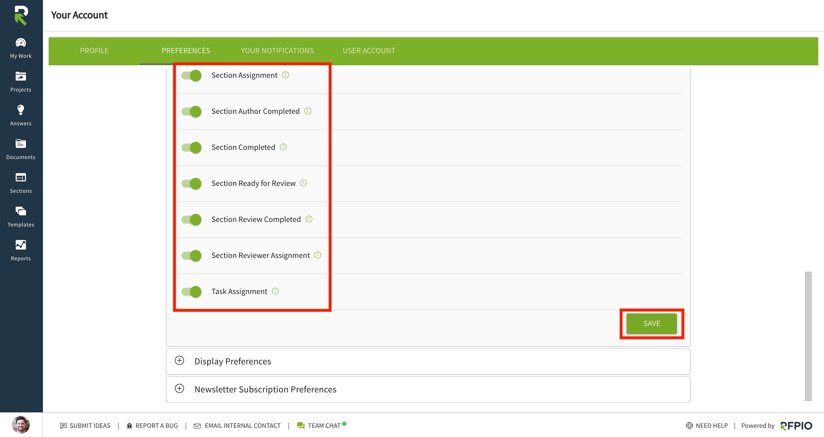This screenshot has height=437, width=824.
Task: Click the user avatar photo
Action: [x=21, y=424]
